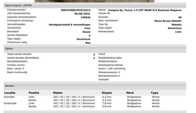The width and height of the screenshot is (196, 113).
Task: Click the Stone Brown Metallic colour value
Action: pyautogui.click(x=168, y=21)
